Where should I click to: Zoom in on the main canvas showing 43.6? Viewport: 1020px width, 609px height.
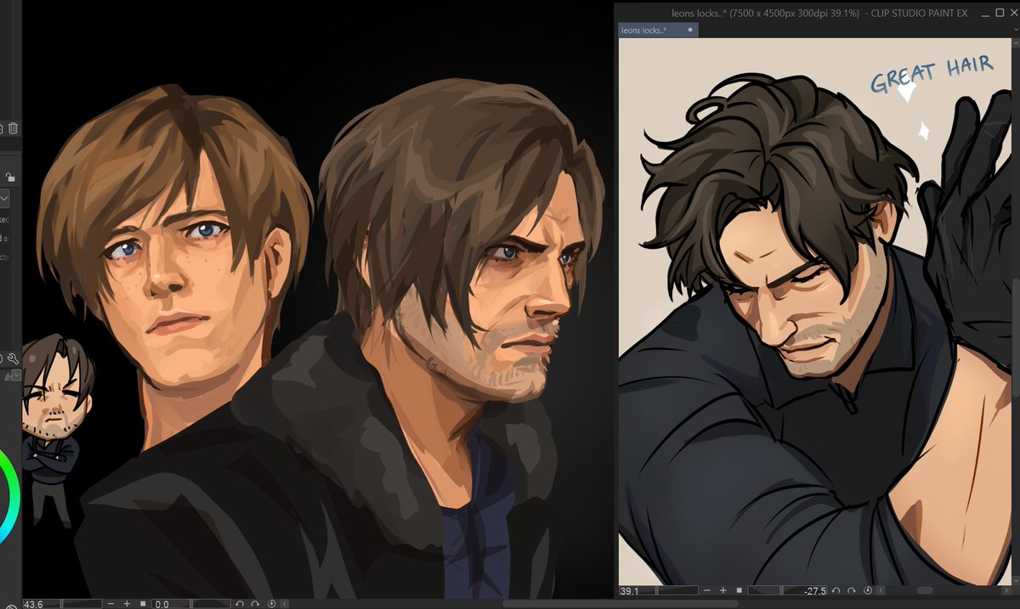tap(127, 604)
